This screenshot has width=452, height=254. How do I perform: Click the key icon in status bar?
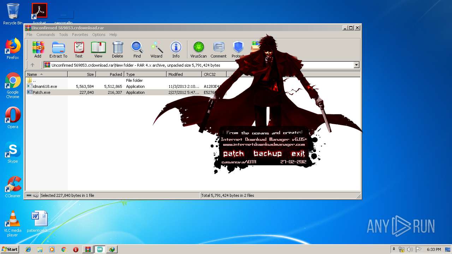pyautogui.click(x=36, y=195)
